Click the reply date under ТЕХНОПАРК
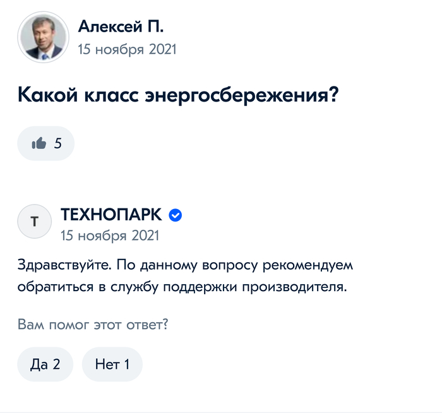Viewport: 442px width, 413px height. pos(110,236)
